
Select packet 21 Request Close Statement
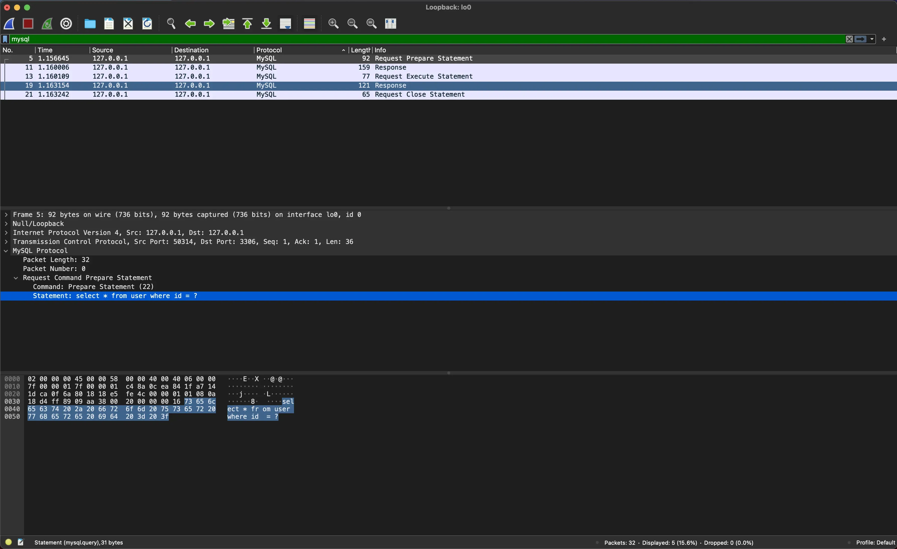(x=448, y=95)
